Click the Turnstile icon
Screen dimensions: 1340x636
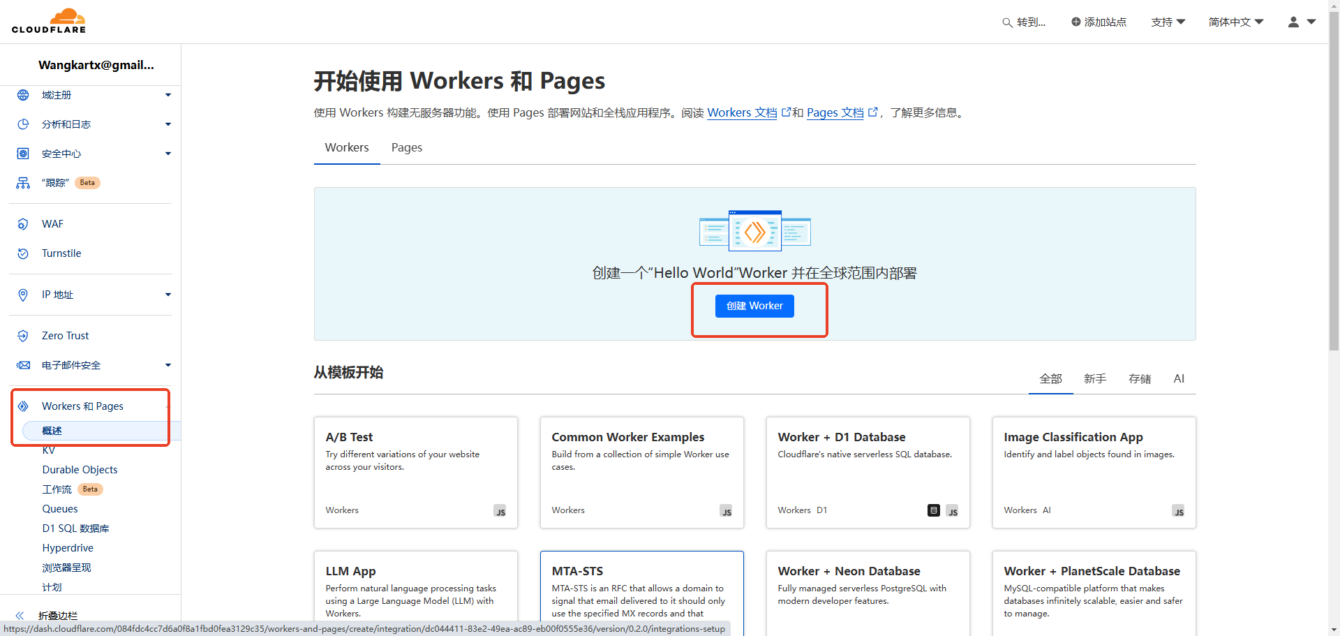(x=23, y=253)
